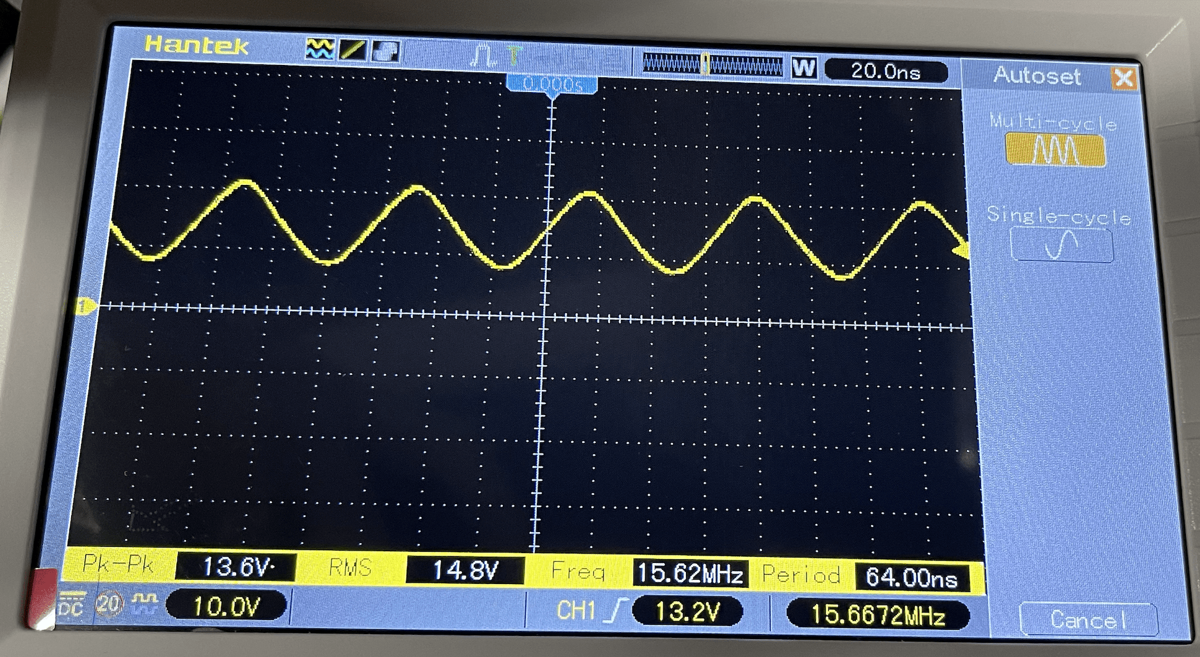Screen dimensions: 1200x657
Task: Click the rising edge trigger slope icon
Action: click(615, 611)
